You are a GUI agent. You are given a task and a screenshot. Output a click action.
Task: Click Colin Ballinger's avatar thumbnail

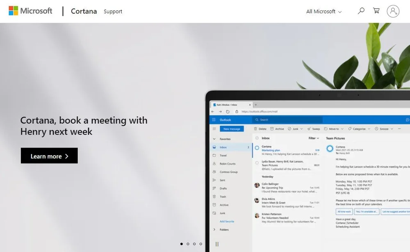[257, 185]
